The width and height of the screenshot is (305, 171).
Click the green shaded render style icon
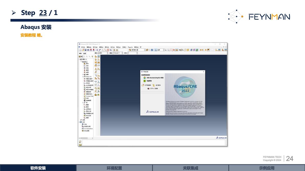[x=197, y=50]
